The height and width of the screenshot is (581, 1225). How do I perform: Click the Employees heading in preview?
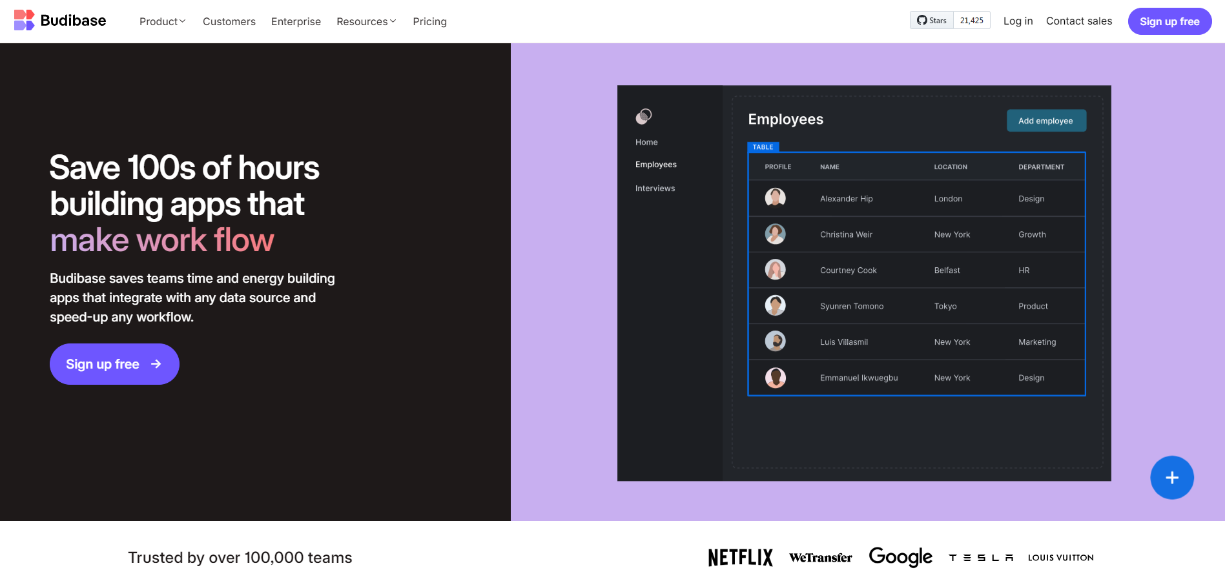point(785,119)
